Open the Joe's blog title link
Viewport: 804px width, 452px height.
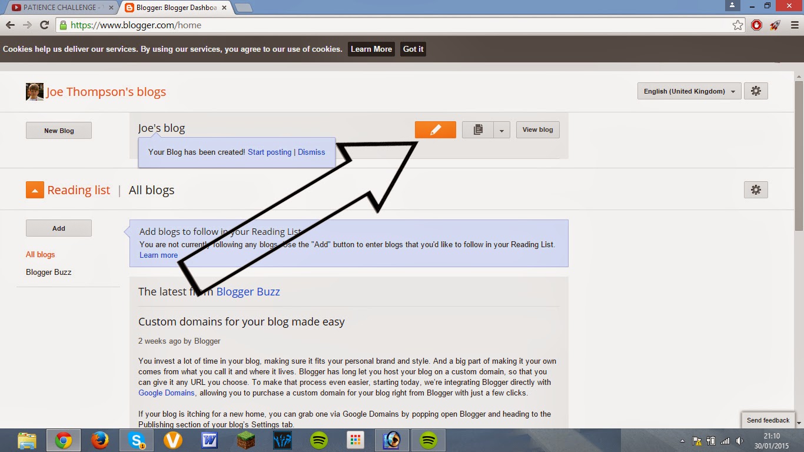[x=162, y=128]
